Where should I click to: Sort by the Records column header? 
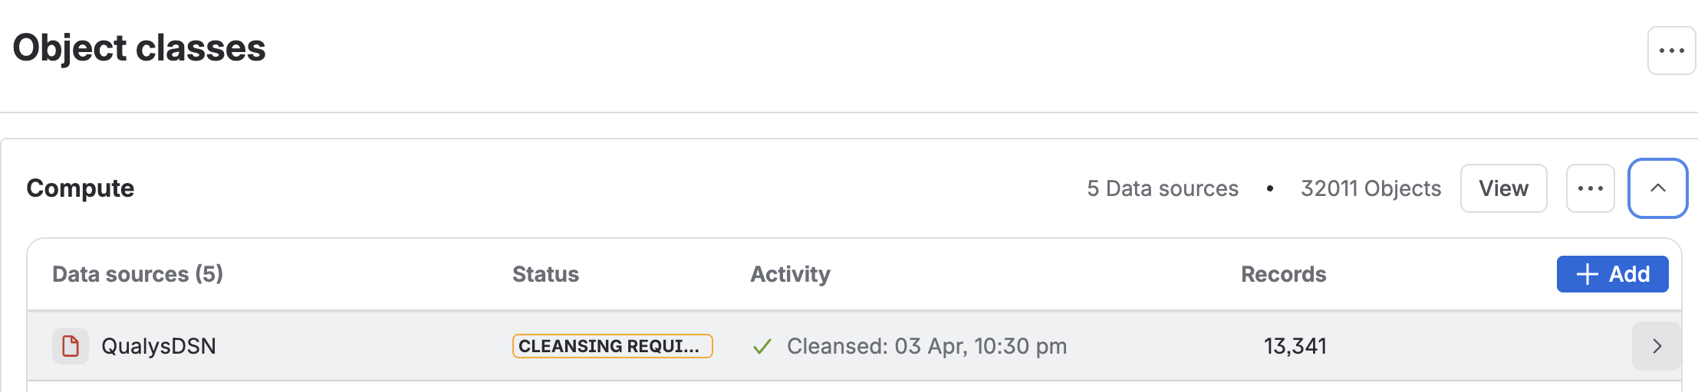[1283, 274]
